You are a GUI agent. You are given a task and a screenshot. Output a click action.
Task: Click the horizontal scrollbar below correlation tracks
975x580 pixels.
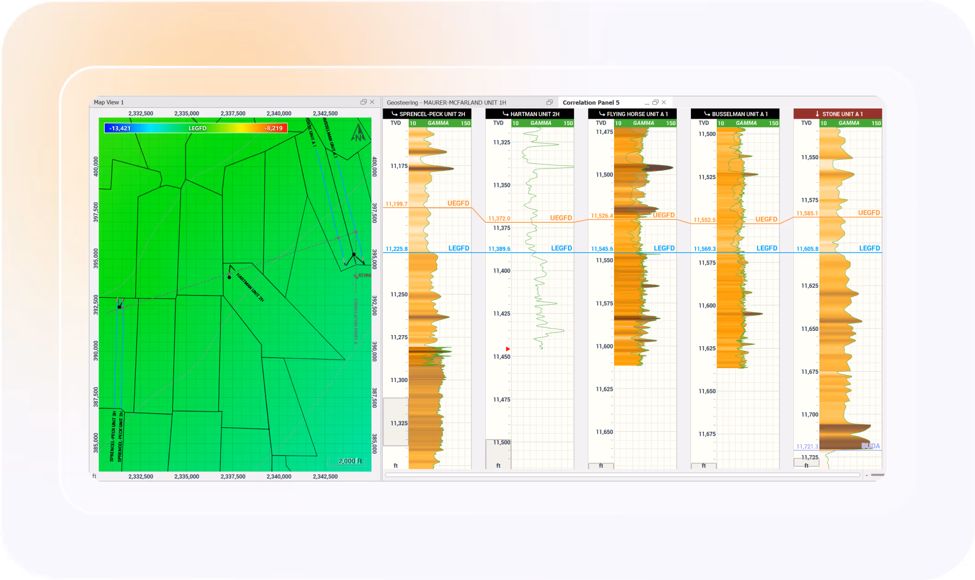click(x=622, y=475)
